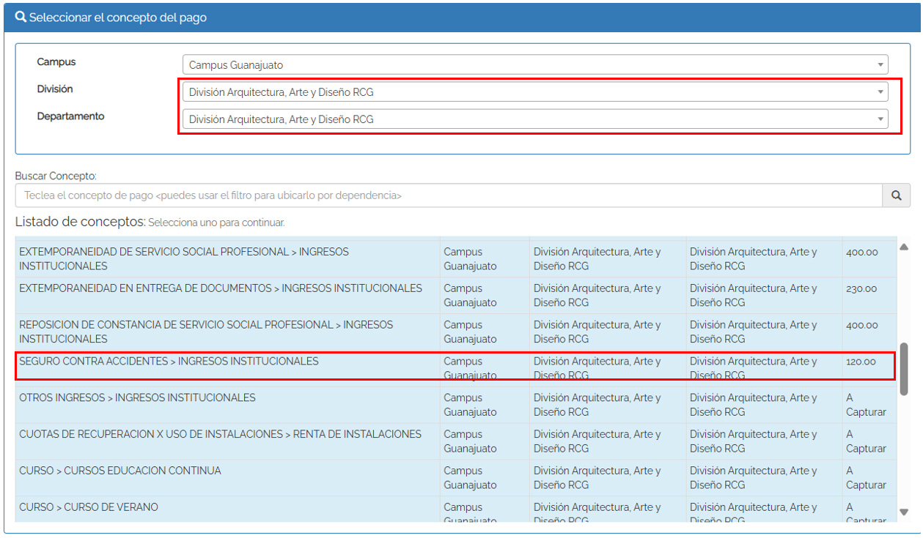Expand the División dropdown
The image size is (923, 538).
(x=534, y=92)
